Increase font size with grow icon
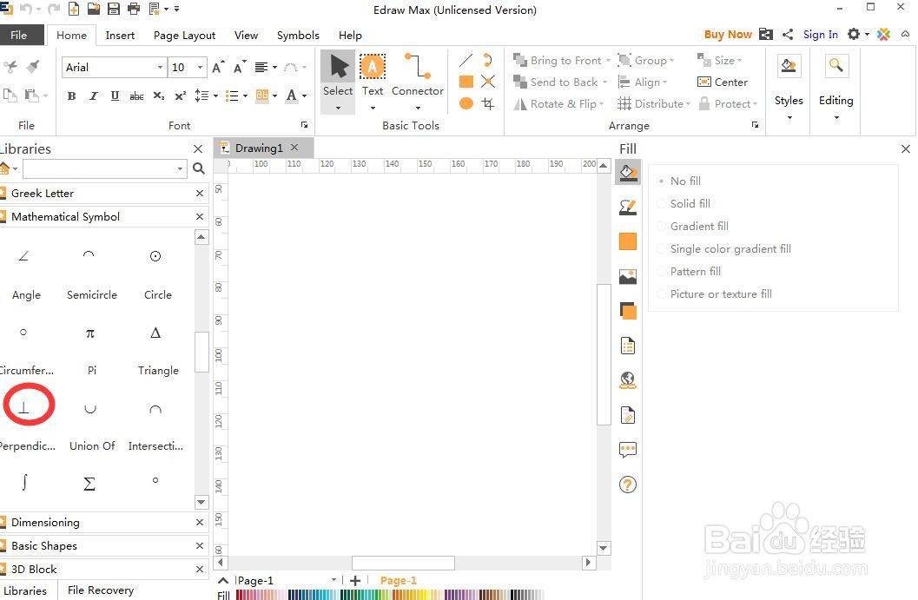 click(218, 68)
